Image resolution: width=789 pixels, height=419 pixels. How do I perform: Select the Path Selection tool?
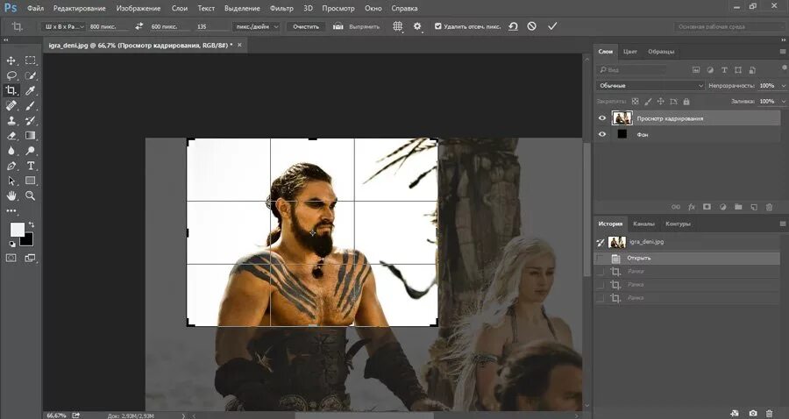click(x=11, y=181)
